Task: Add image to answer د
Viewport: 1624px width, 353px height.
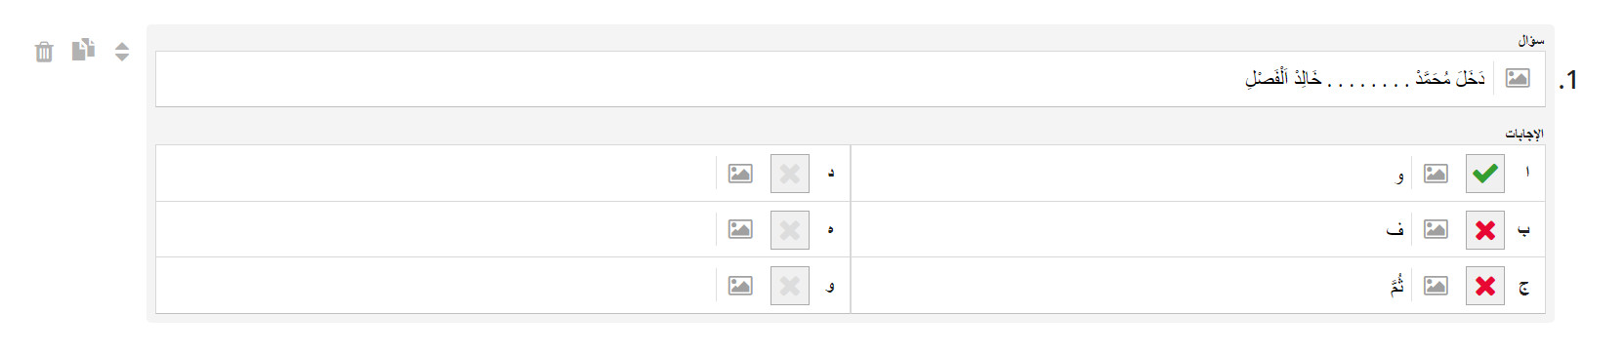Action: pyautogui.click(x=740, y=174)
